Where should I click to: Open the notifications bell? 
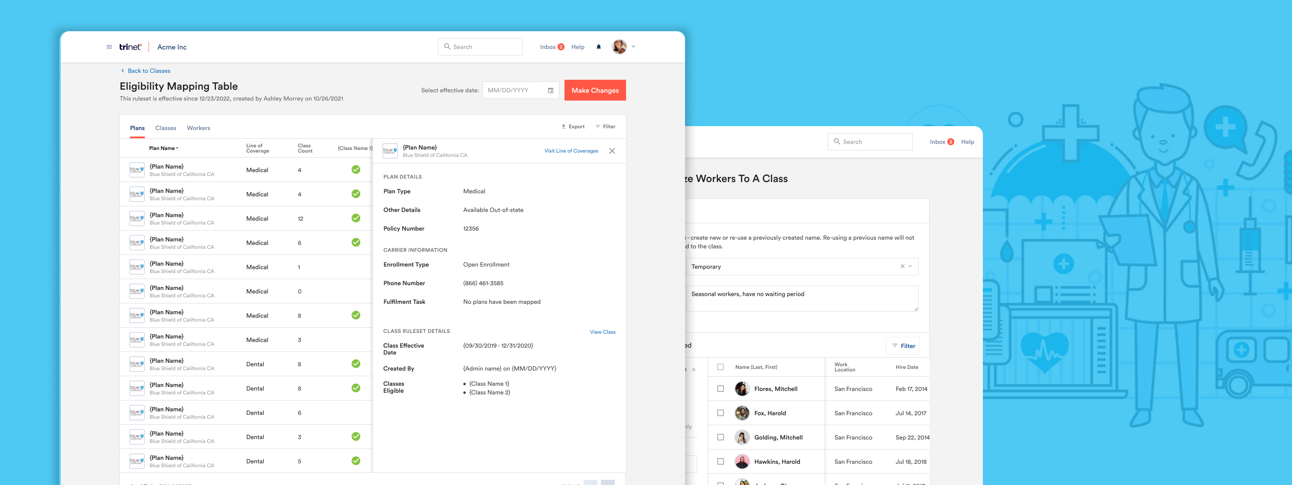coord(598,47)
